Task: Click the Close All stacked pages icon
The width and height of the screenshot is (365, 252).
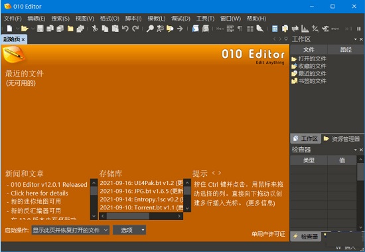Action: pos(80,29)
